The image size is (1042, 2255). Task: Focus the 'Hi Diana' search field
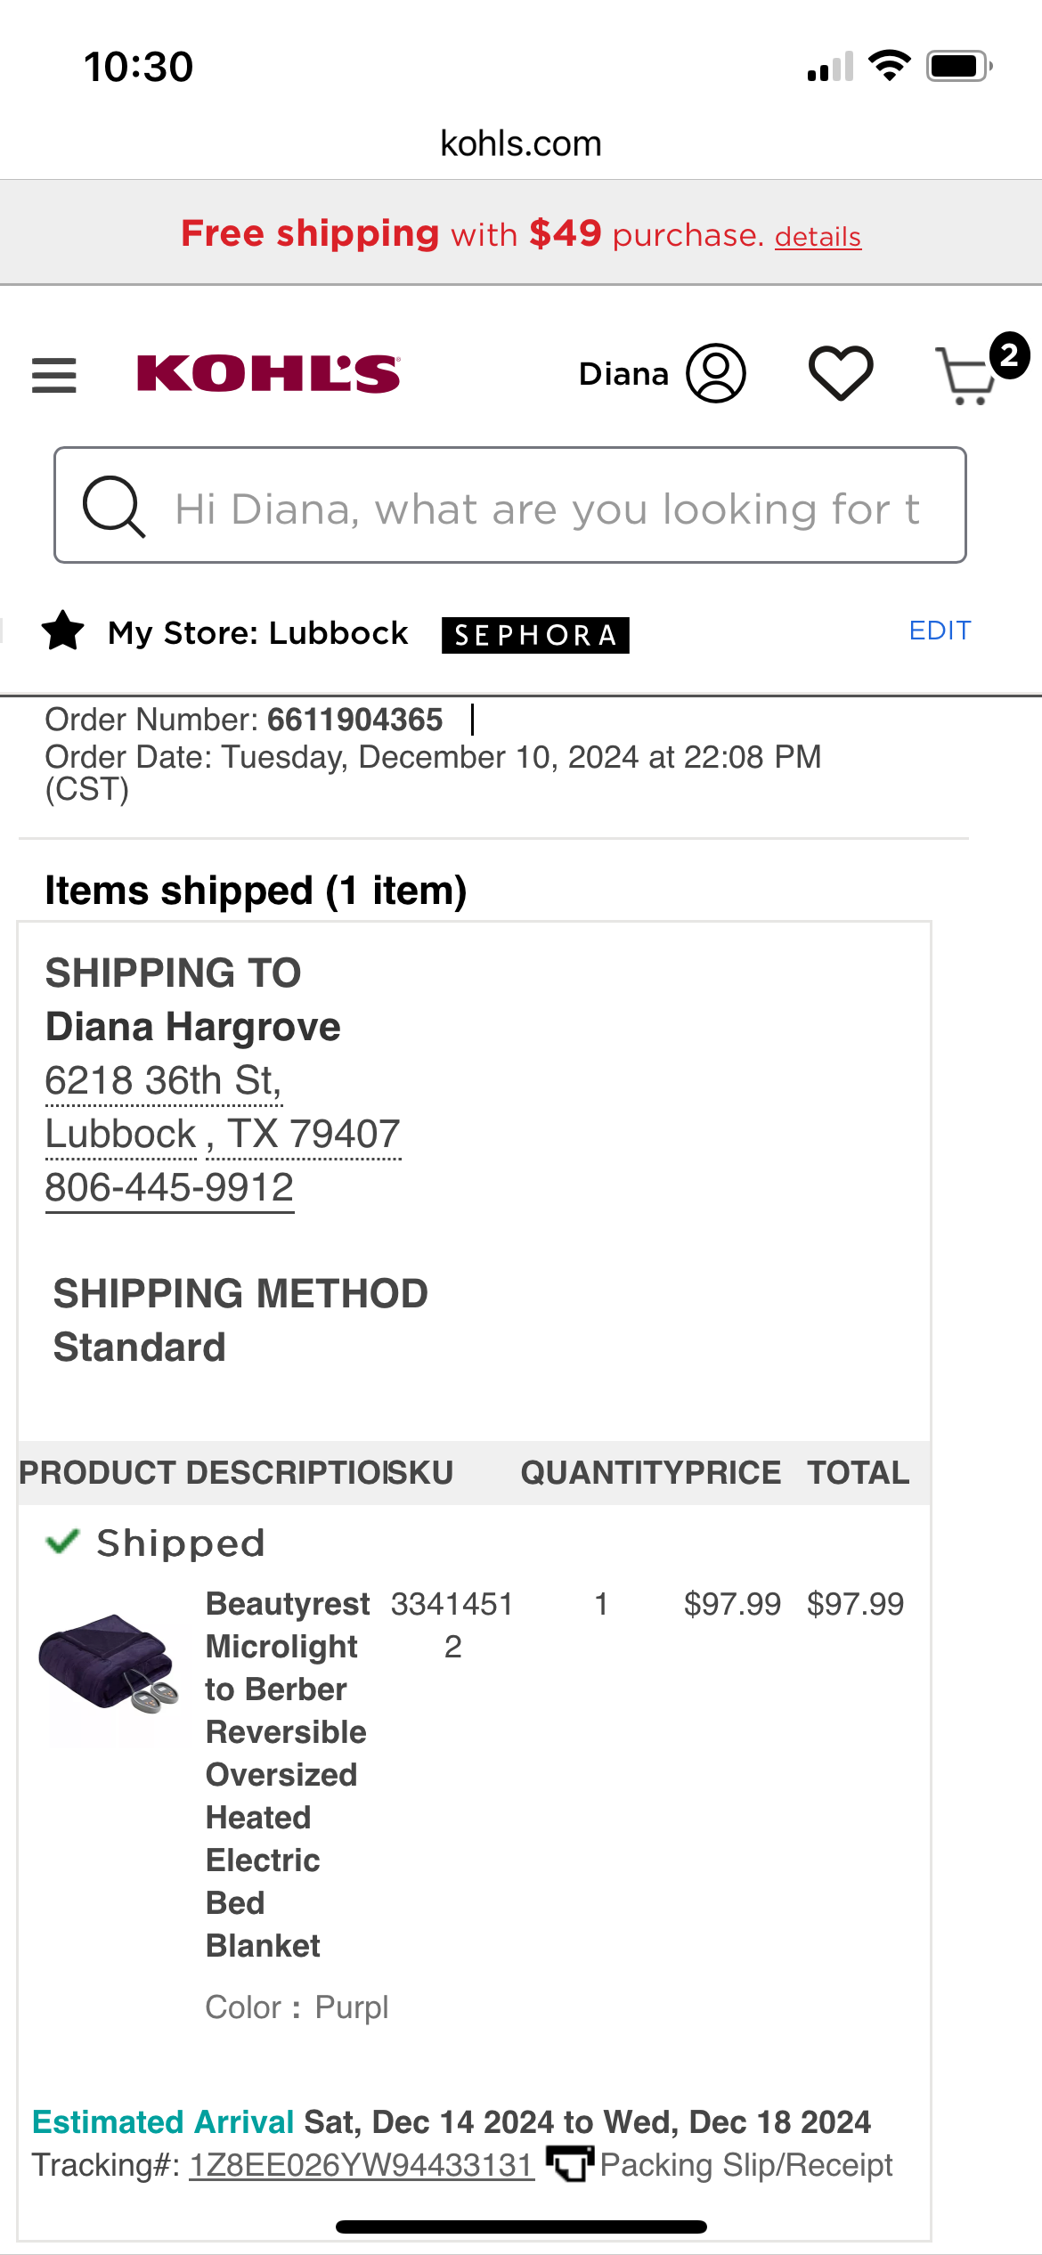pyautogui.click(x=510, y=505)
